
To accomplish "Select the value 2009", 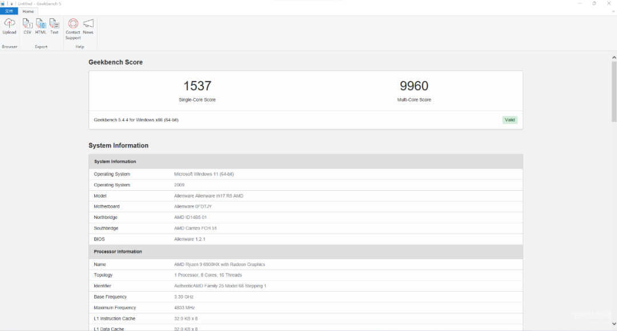I will click(179, 185).
